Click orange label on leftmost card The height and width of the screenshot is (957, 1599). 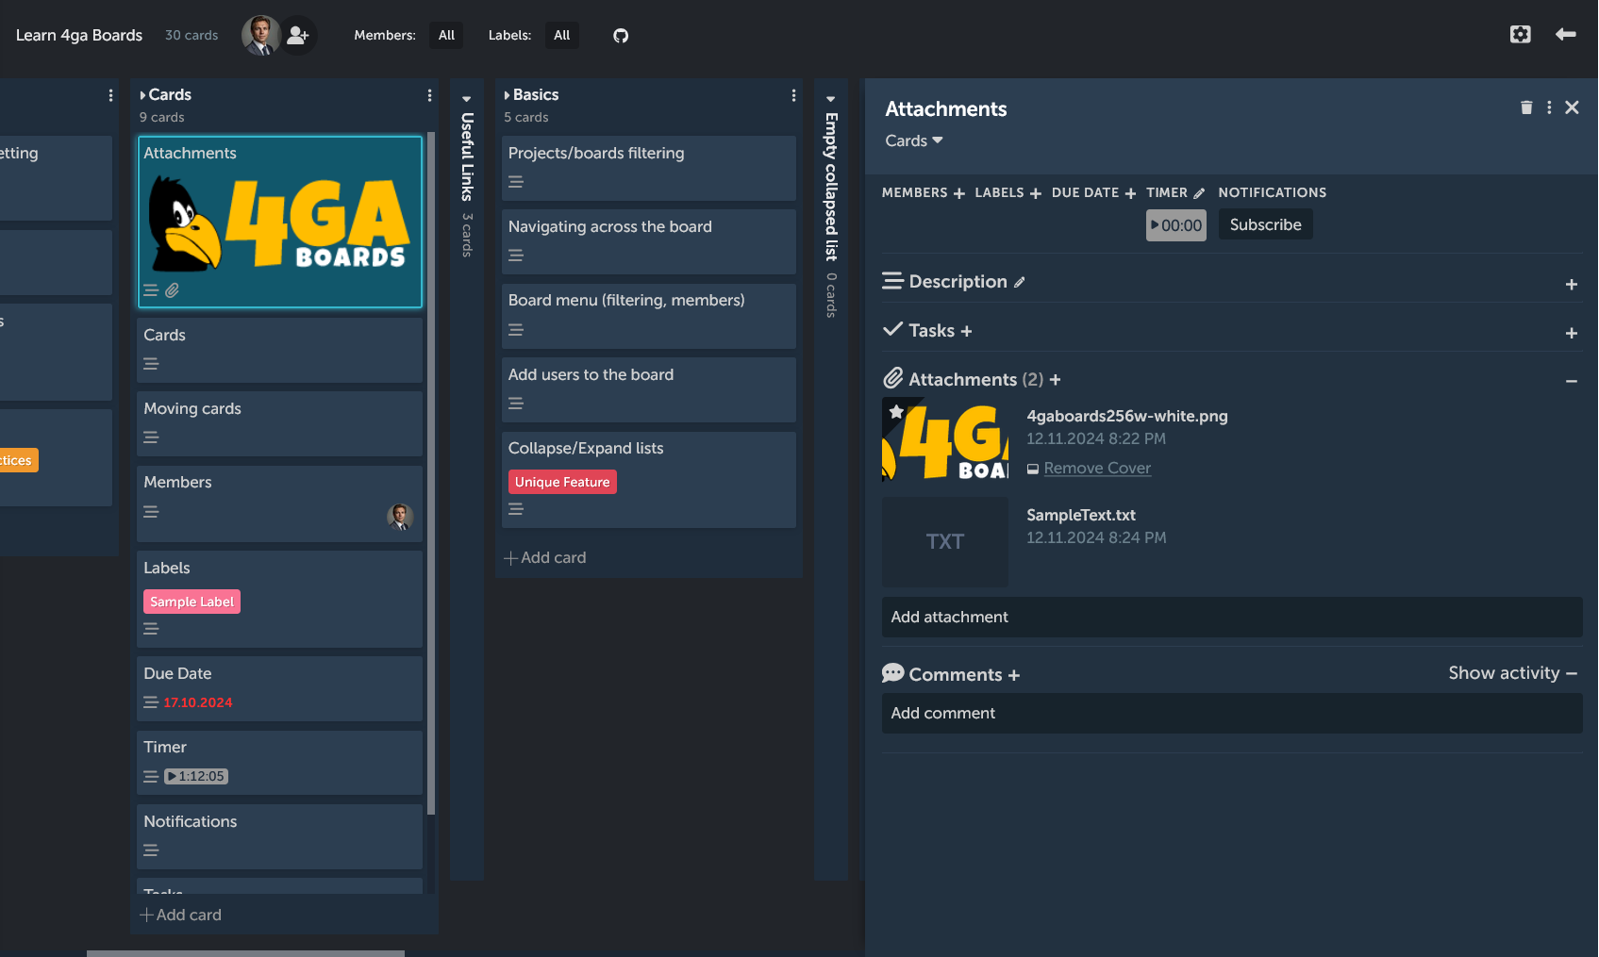17,460
